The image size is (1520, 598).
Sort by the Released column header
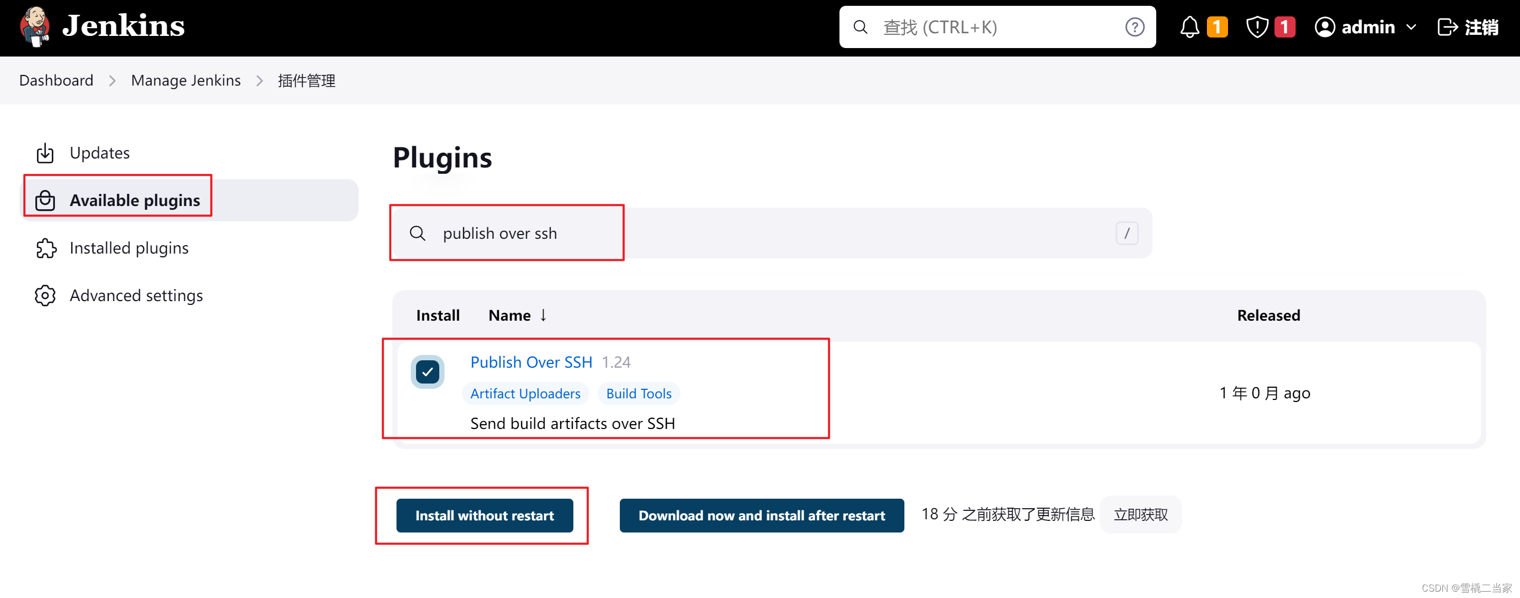tap(1268, 315)
